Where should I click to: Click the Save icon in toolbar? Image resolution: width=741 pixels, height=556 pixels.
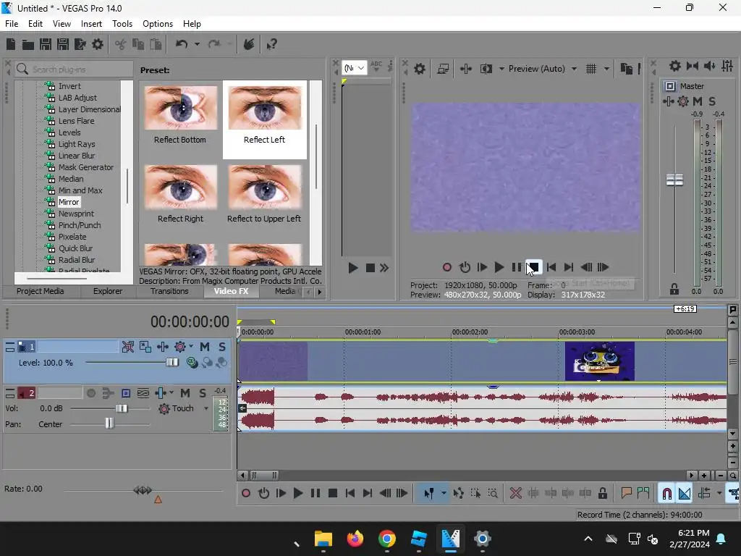click(46, 44)
